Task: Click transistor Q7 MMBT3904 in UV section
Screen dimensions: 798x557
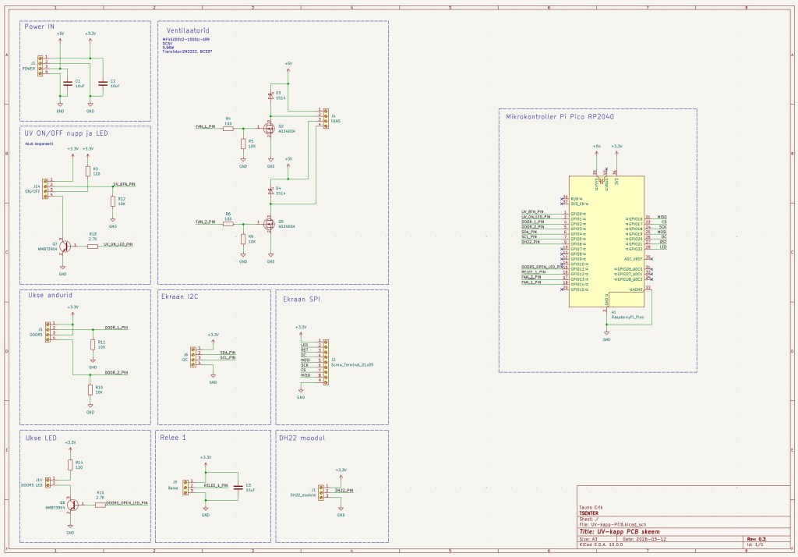Action: pos(65,247)
